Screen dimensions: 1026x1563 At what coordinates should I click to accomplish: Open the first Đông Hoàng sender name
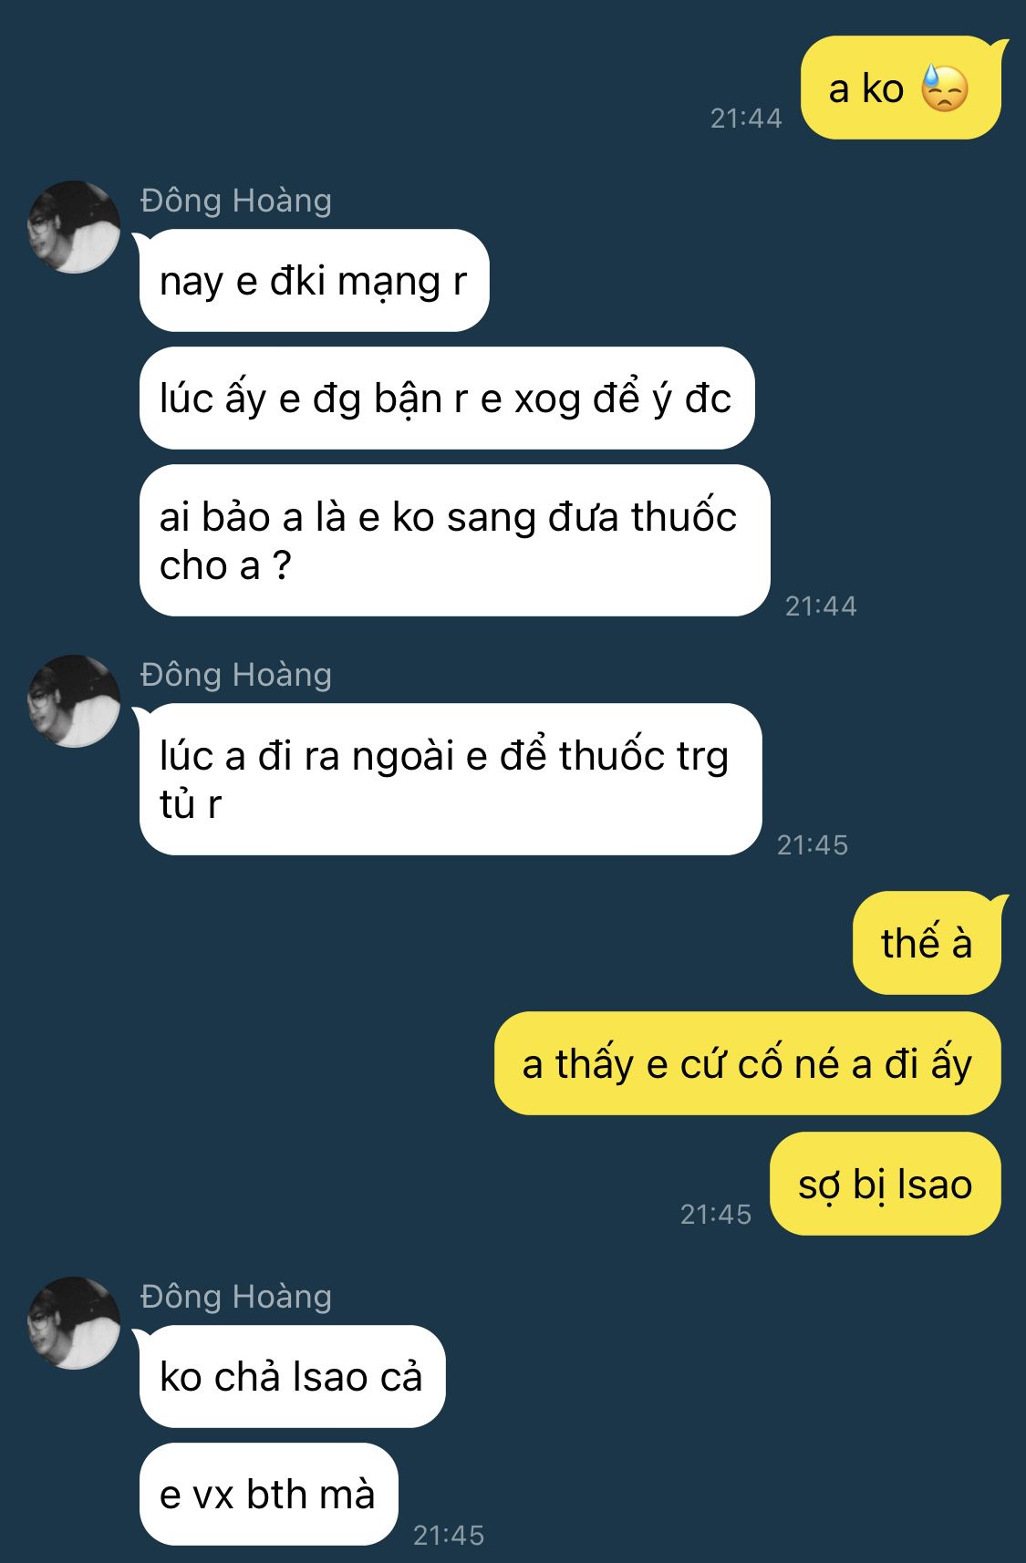[x=236, y=200]
